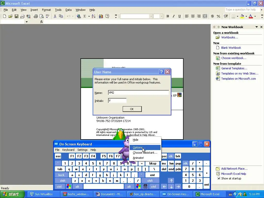Click the Blank Workbook link

click(x=231, y=48)
